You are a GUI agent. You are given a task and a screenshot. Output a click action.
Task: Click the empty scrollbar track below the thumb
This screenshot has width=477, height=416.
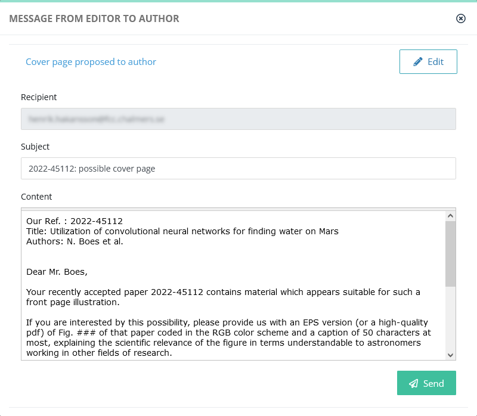point(451,318)
